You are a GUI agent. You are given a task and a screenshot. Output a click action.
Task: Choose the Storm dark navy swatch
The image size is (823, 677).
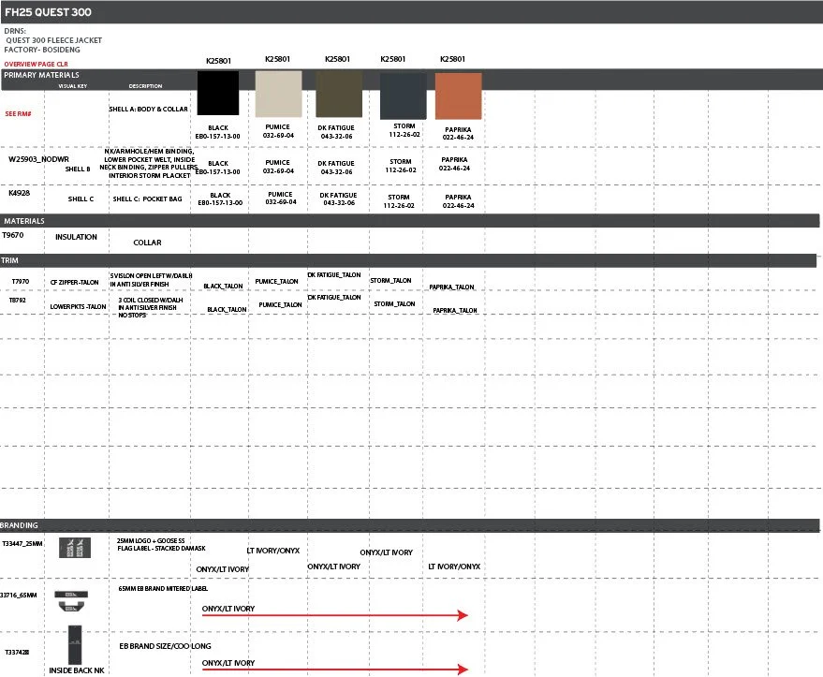coord(404,96)
